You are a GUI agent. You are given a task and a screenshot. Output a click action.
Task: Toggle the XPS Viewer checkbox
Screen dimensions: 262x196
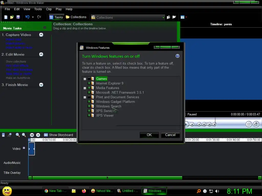[89, 115]
